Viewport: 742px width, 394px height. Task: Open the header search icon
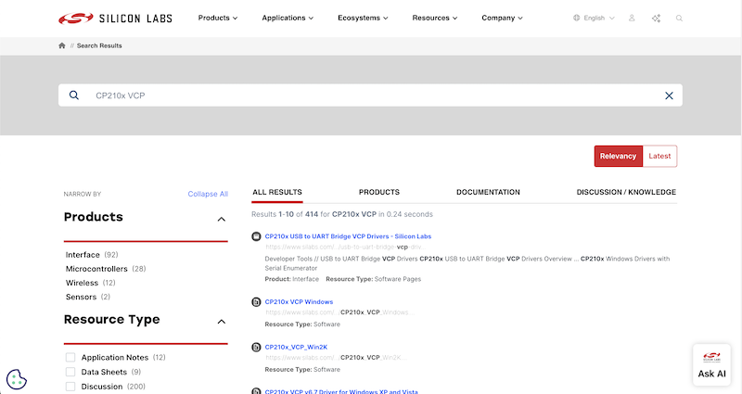[x=679, y=18]
